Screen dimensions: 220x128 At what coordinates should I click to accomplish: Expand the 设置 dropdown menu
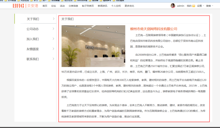coord(200,6)
